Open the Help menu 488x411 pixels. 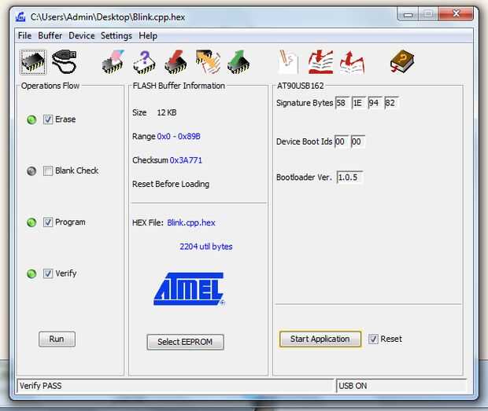tap(148, 35)
